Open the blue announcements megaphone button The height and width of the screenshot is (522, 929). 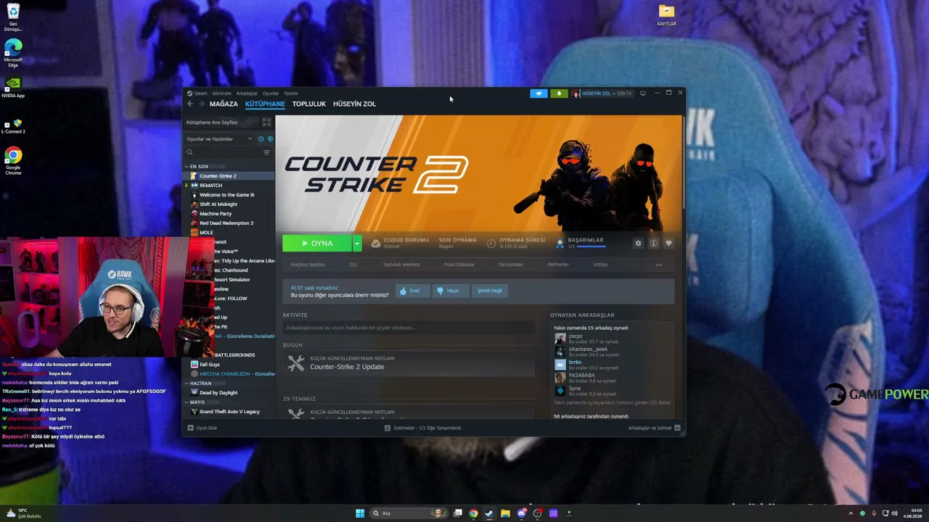(539, 94)
